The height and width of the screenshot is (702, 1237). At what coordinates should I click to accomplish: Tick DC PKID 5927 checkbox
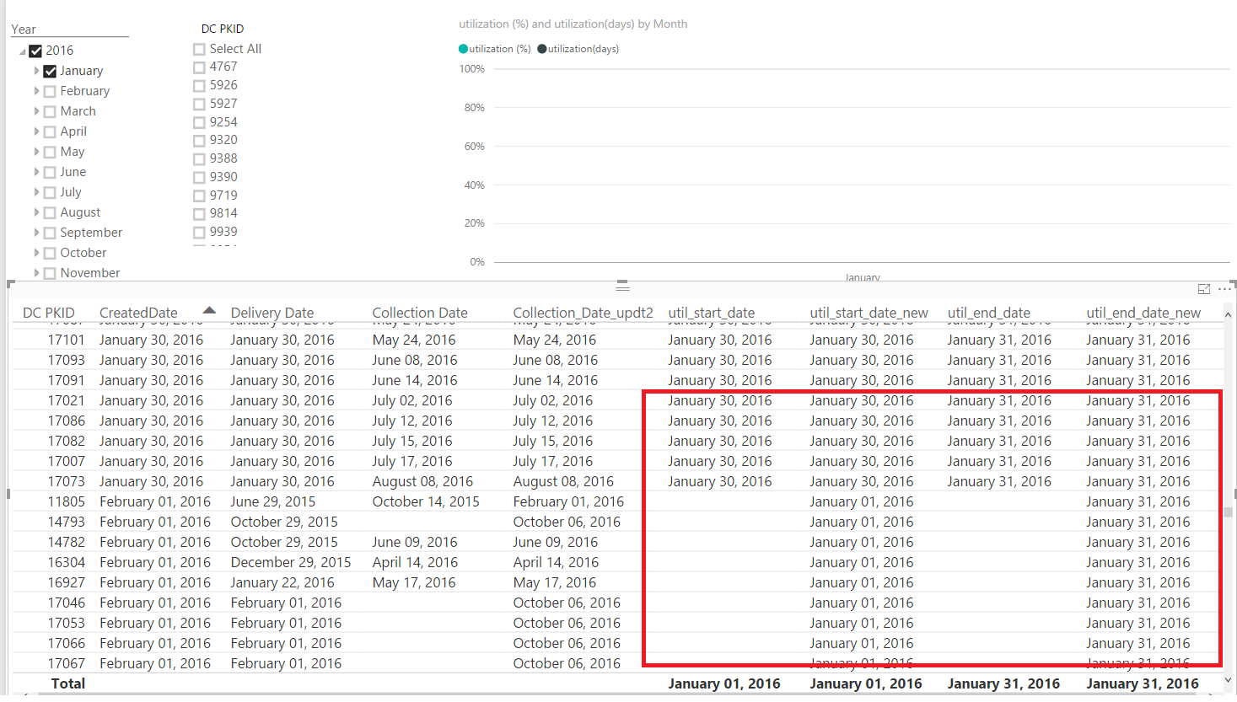[199, 104]
